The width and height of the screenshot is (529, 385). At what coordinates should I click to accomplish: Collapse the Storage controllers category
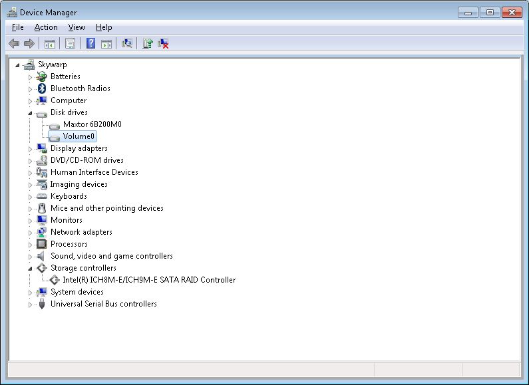pos(30,269)
